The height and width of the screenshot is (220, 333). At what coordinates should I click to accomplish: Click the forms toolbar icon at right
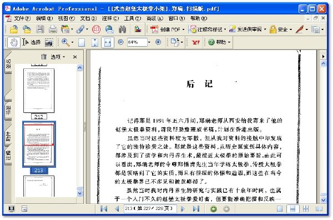[315, 29]
